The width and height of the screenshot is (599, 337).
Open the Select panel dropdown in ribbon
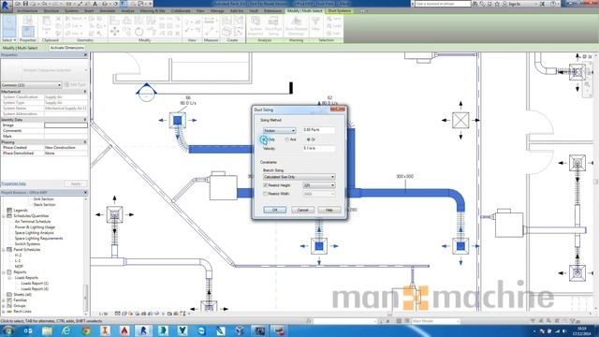(x=8, y=40)
